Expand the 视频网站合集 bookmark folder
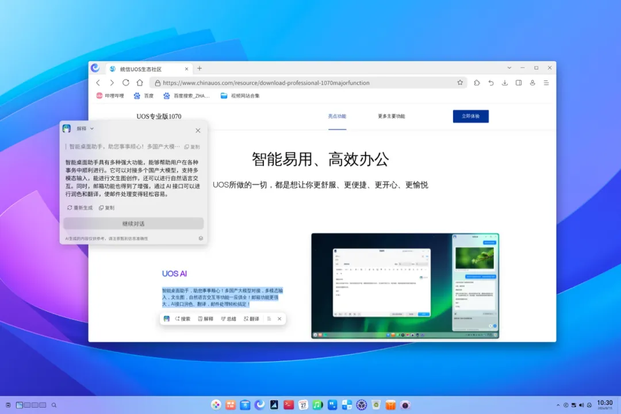This screenshot has height=414, width=621. point(240,95)
